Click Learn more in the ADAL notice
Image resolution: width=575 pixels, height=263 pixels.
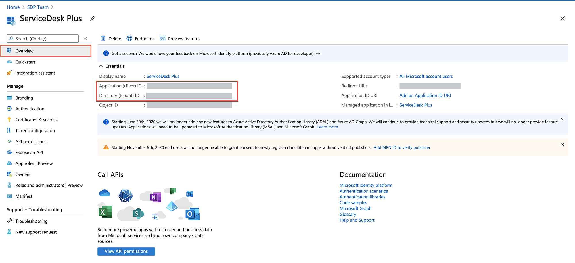327,127
